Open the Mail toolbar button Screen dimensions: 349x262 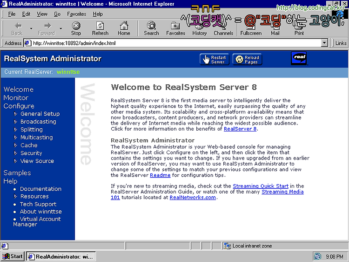coord(275,29)
